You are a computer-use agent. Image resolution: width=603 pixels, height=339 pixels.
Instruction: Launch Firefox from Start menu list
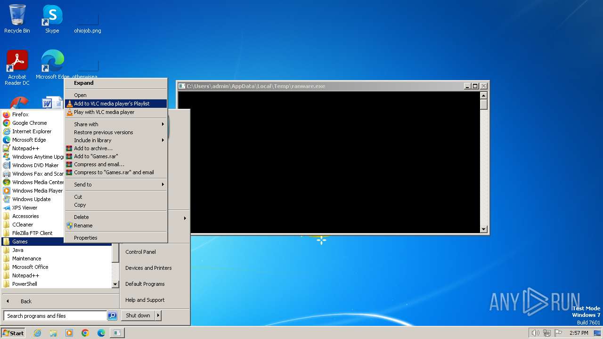20,114
